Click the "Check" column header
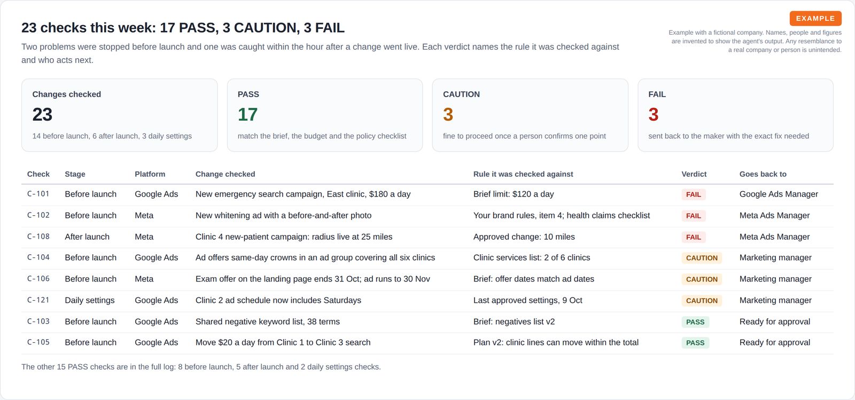Image resolution: width=855 pixels, height=400 pixels. [38, 174]
